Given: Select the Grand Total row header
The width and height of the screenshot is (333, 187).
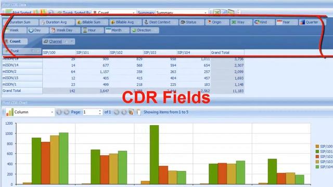Looking at the screenshot, I should 22,91.
